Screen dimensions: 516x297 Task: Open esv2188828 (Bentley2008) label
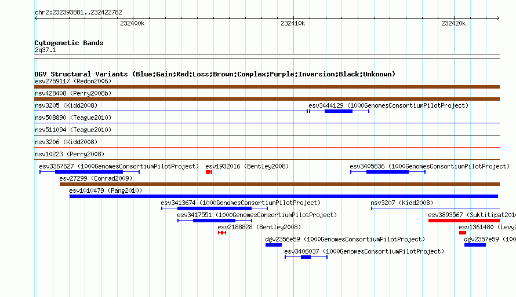click(x=259, y=227)
